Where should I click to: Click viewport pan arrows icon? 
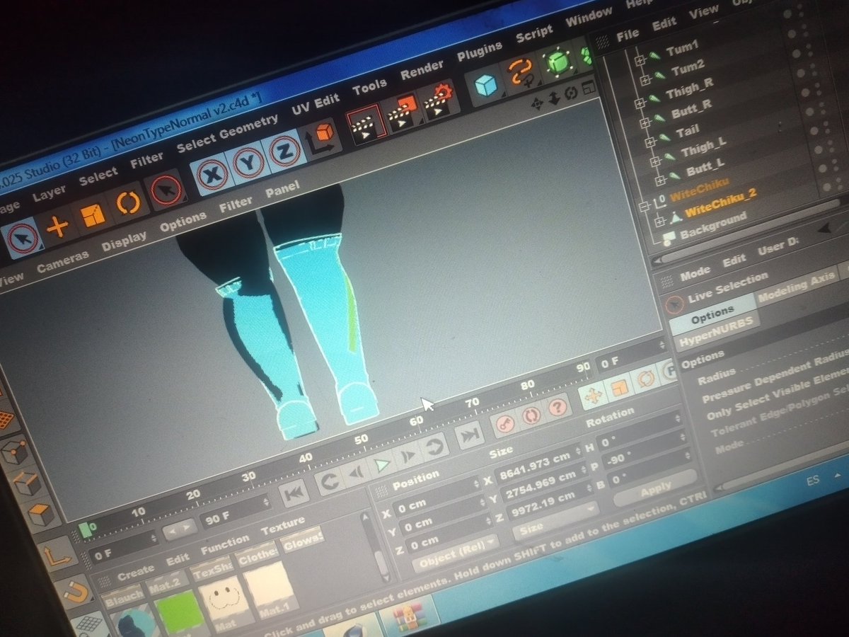click(x=537, y=104)
